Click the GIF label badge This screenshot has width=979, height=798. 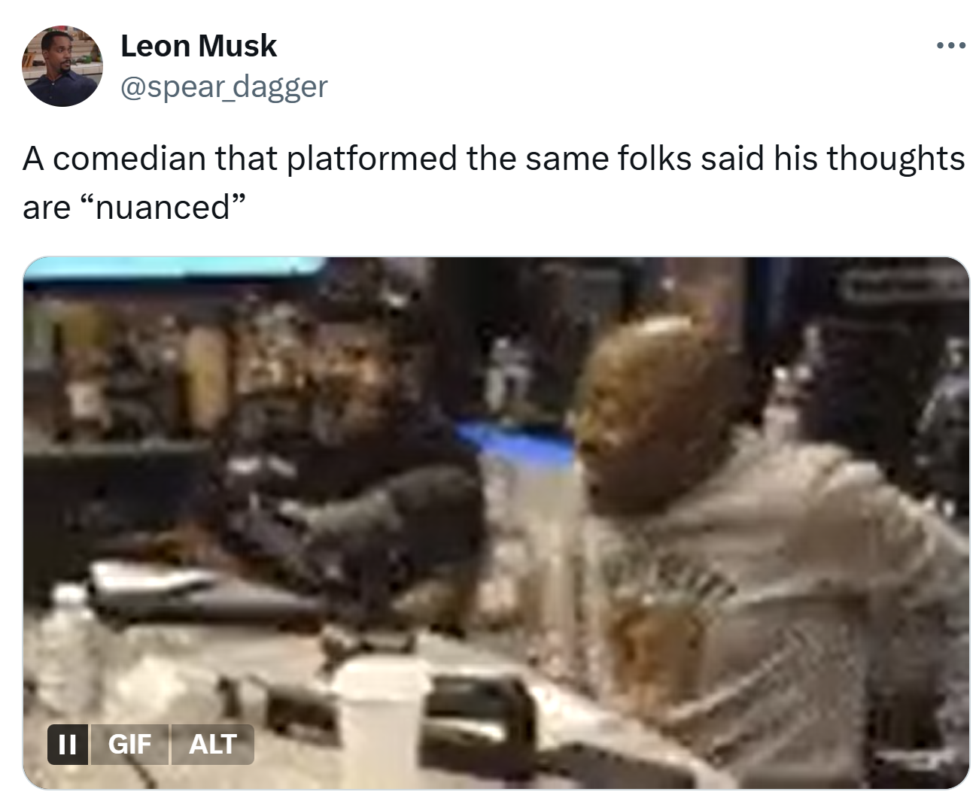click(x=130, y=745)
